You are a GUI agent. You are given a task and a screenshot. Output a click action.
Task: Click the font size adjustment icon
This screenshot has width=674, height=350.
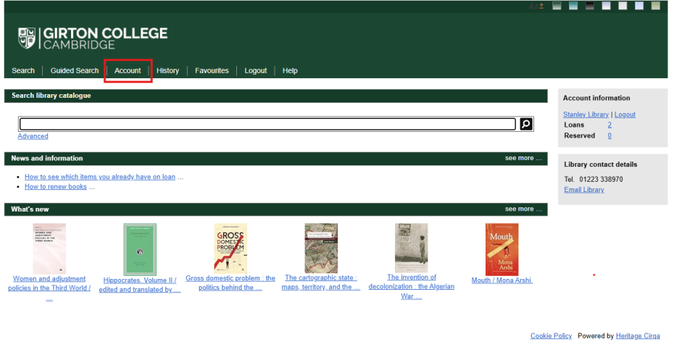pyautogui.click(x=536, y=6)
